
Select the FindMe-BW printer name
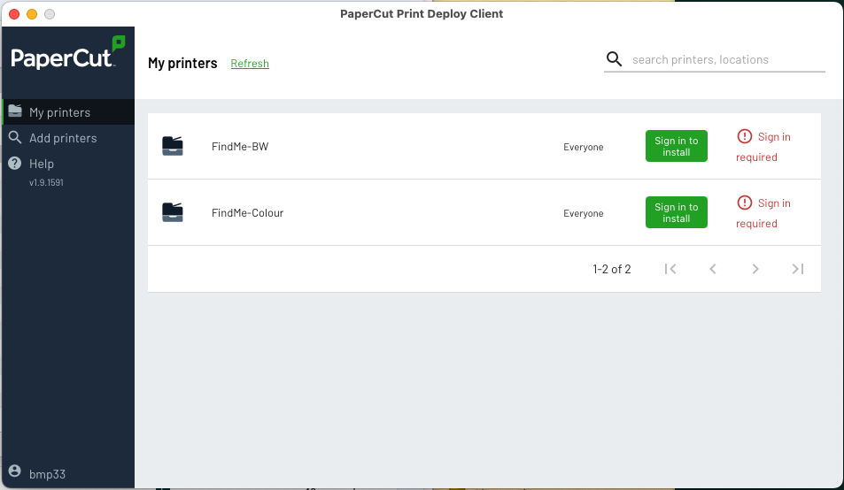[240, 147]
